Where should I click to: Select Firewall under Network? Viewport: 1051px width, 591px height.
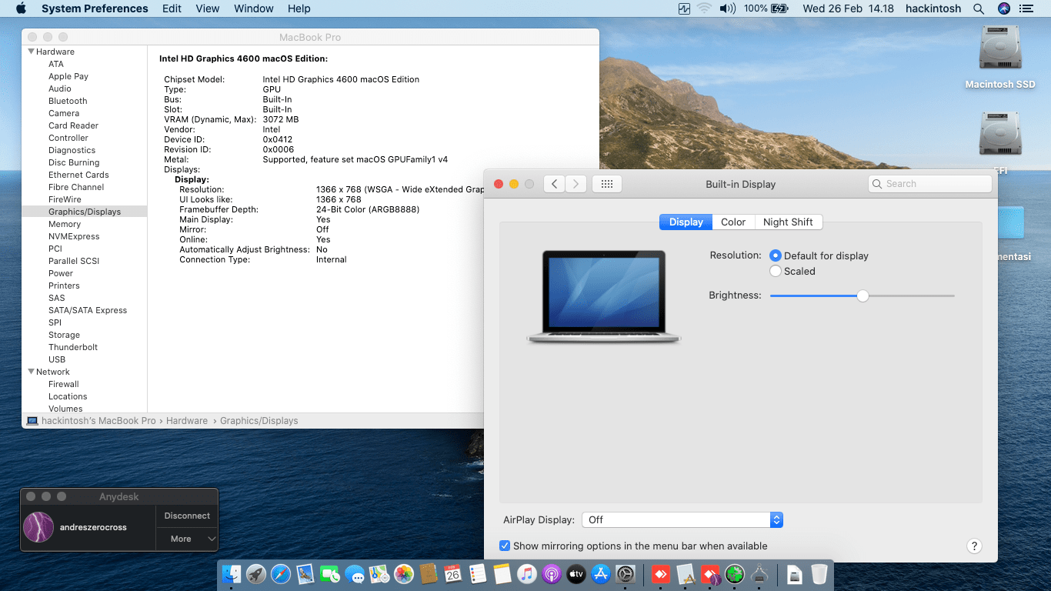coord(64,384)
